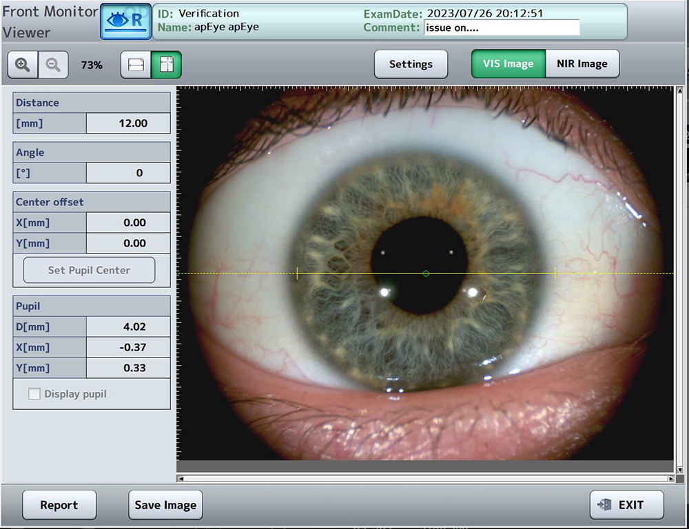Click the pupil diameter value 4.02

pyautogui.click(x=128, y=326)
